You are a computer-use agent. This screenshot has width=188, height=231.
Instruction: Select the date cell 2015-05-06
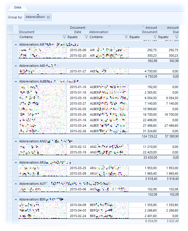[x=78, y=50]
